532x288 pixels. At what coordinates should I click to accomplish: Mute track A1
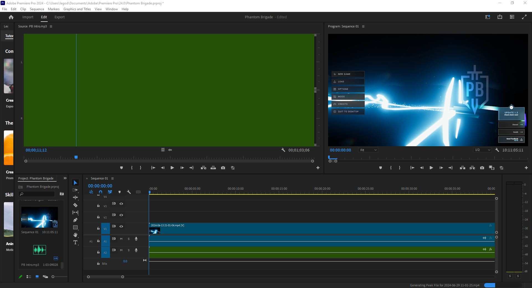tap(121, 239)
